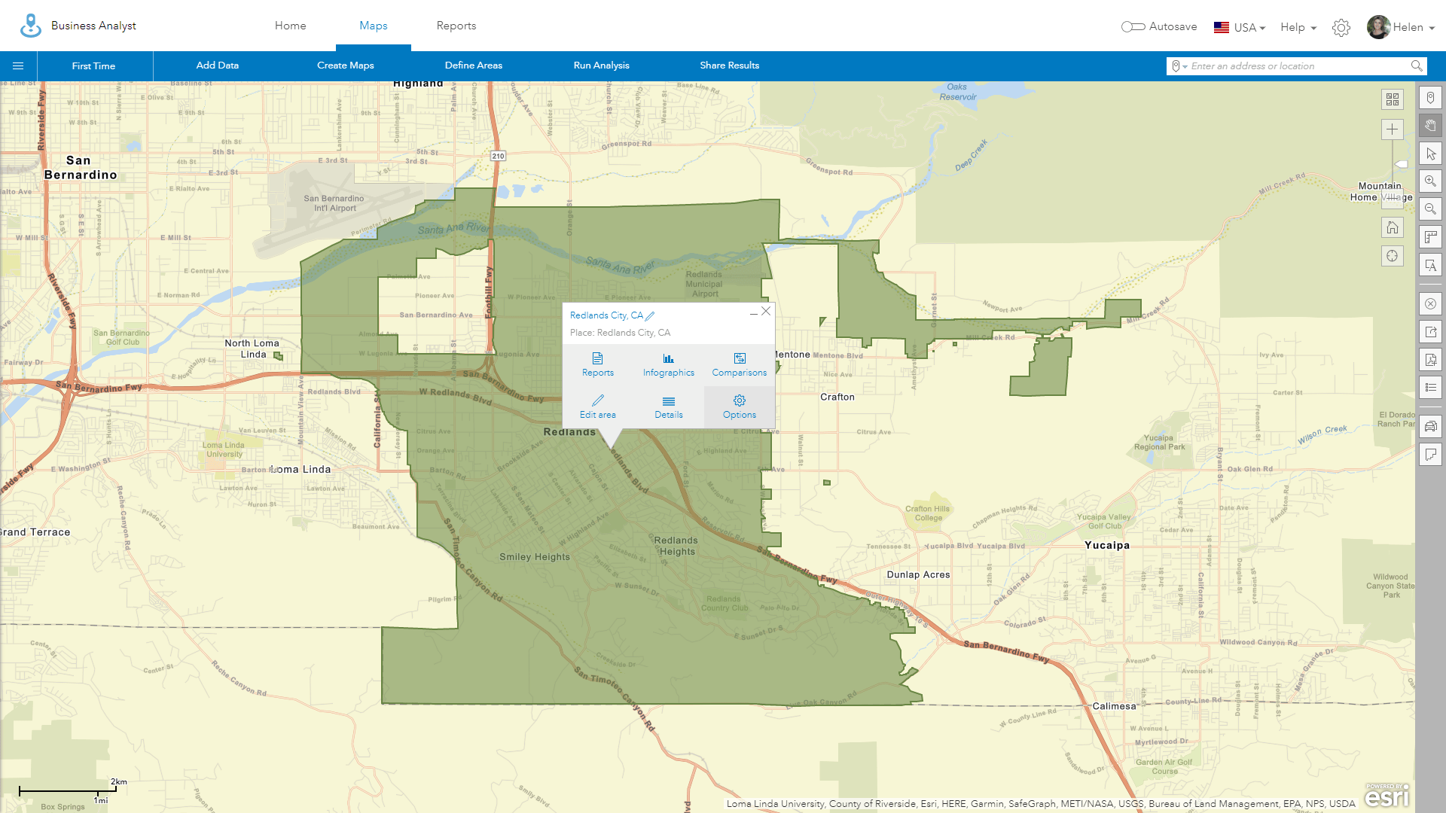Open the USA country dropdown
The height and width of the screenshot is (813, 1446).
[x=1240, y=27]
